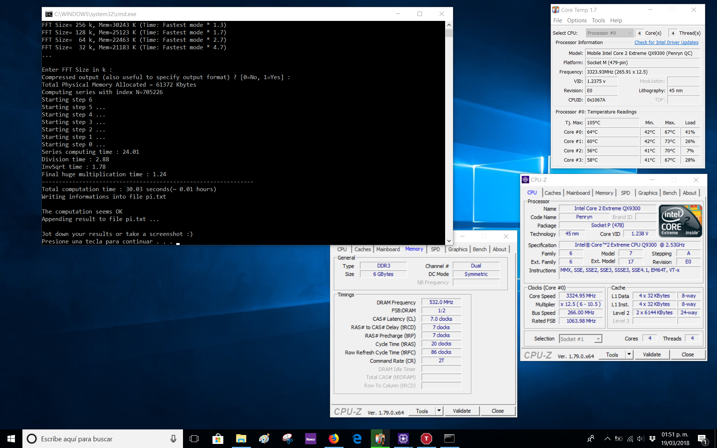717x448 pixels.
Task: Switch to Caches tab in right CPU-Z window
Action: (553, 193)
